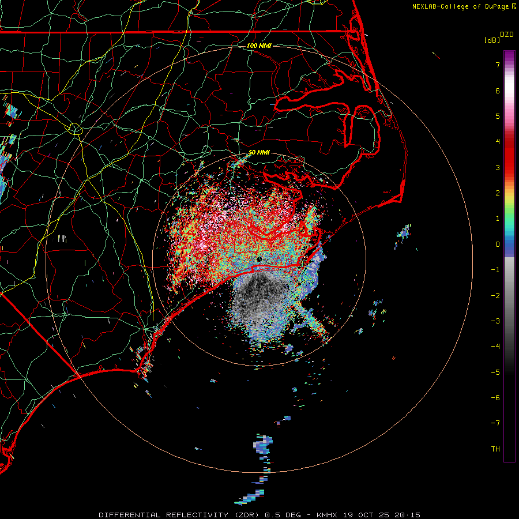This screenshot has width=519, height=519.
Task: Click the -4 value on color scale
Action: [495, 347]
